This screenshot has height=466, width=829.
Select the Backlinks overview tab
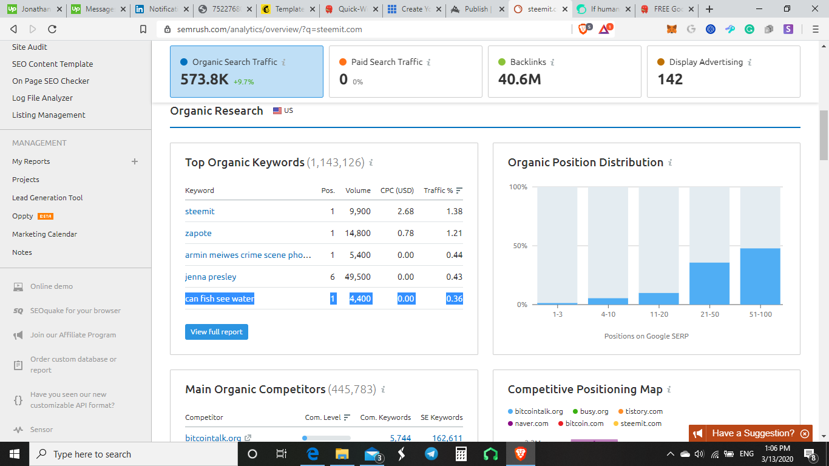[564, 71]
